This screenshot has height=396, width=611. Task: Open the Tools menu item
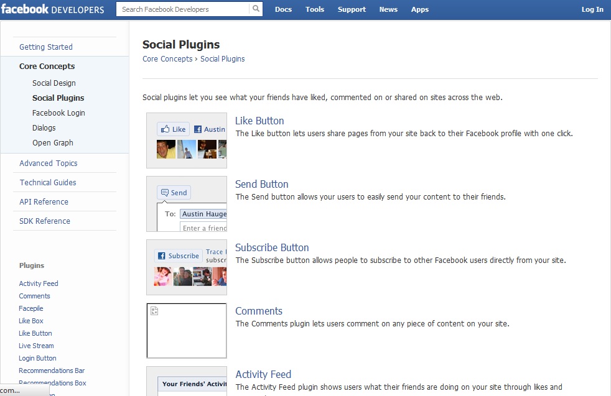(315, 9)
